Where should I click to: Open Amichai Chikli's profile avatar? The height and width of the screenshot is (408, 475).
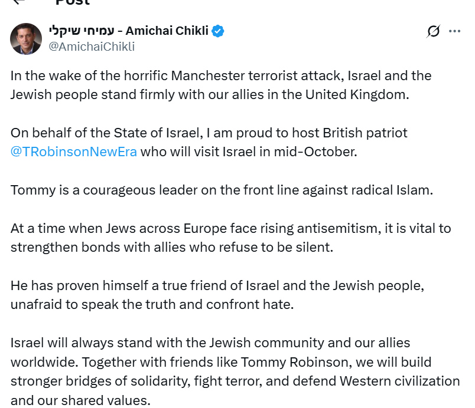click(26, 39)
